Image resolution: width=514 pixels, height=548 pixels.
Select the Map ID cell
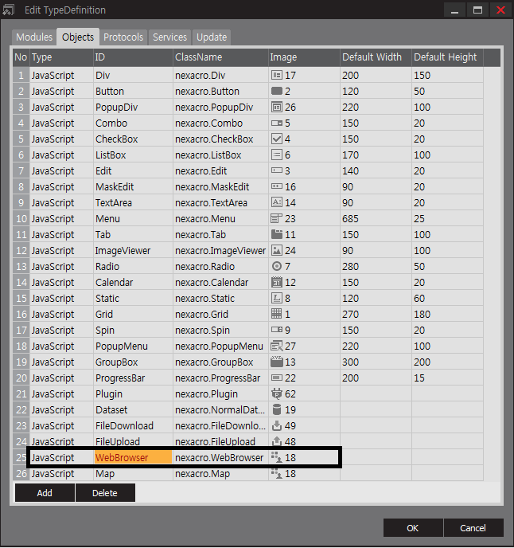[x=133, y=474]
